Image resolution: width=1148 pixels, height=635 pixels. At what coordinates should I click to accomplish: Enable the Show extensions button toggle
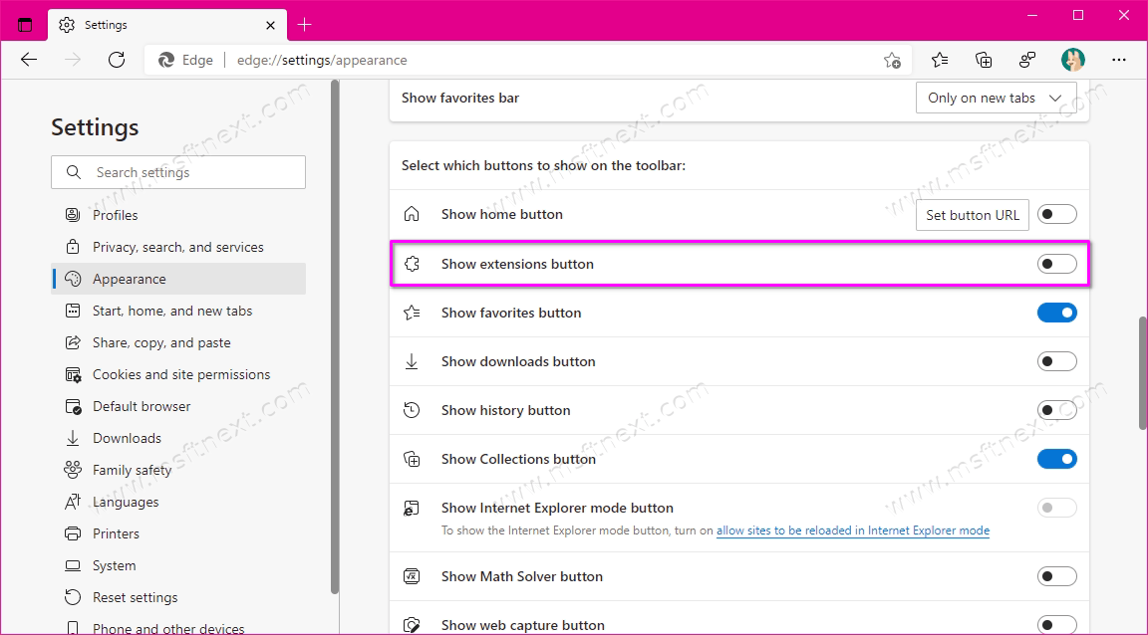pos(1056,264)
